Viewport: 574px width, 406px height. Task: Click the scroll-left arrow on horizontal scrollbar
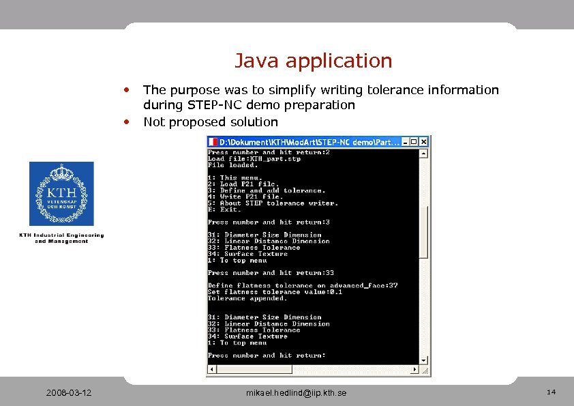(x=211, y=369)
